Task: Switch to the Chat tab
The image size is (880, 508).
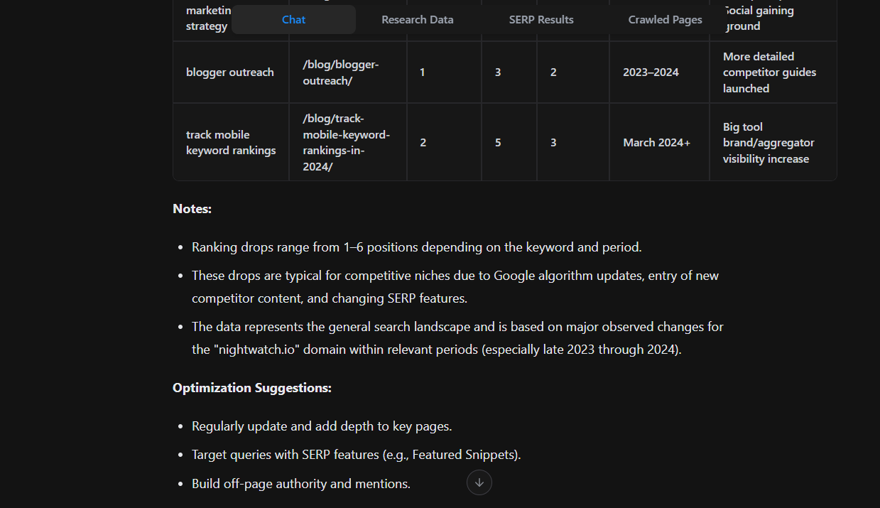Action: coord(293,19)
